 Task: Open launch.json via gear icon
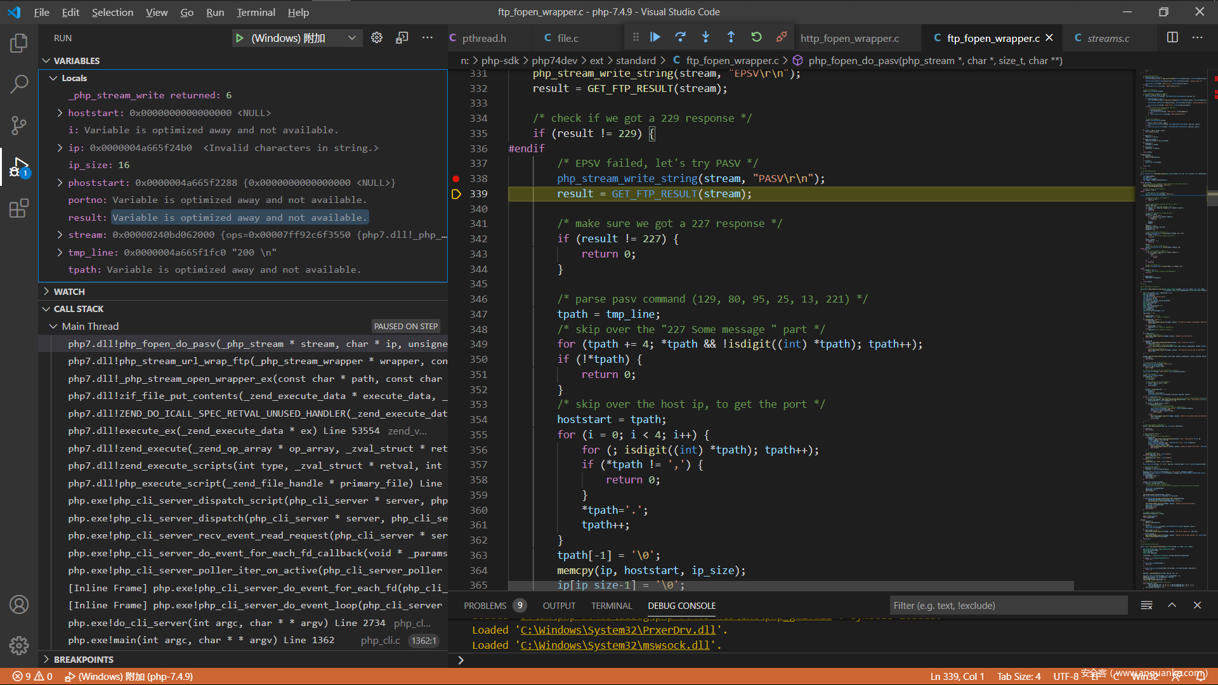click(x=377, y=38)
